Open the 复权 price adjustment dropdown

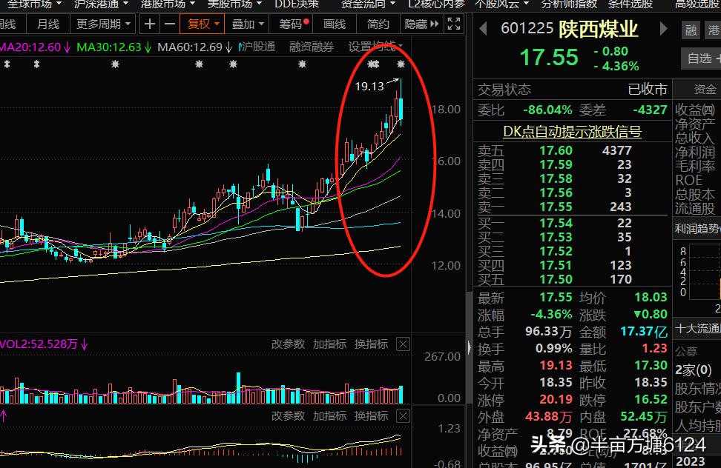click(x=202, y=23)
